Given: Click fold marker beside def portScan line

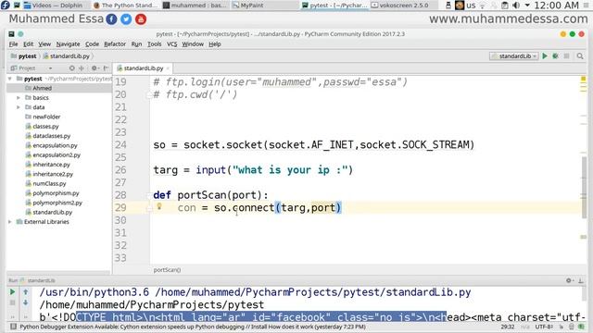Looking at the screenshot, I should pos(149,195).
